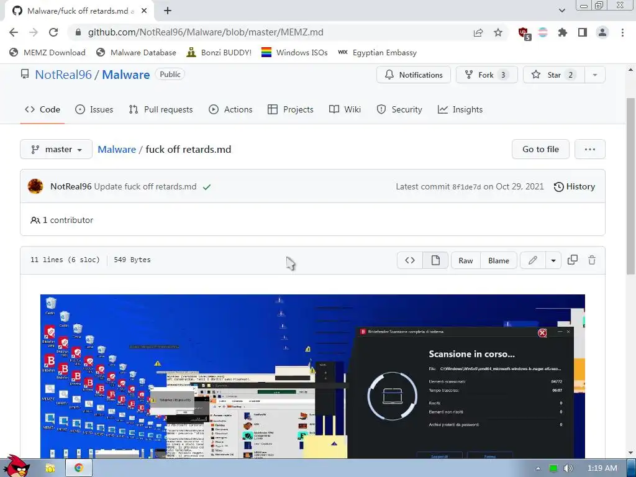View file History
636x477 pixels.
[575, 186]
